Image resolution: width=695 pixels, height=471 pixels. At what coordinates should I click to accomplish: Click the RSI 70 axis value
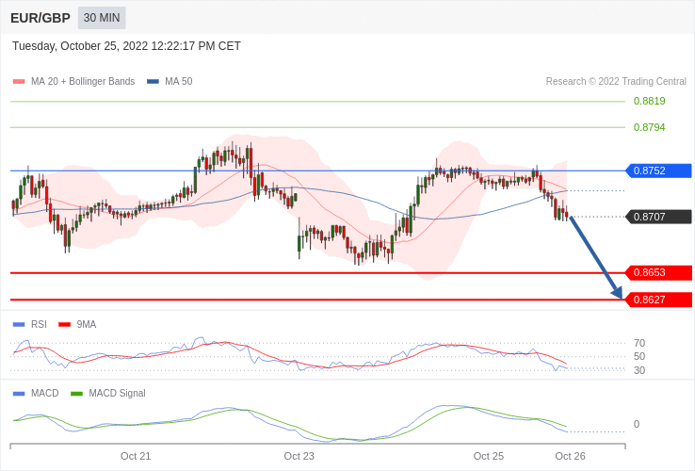[639, 343]
